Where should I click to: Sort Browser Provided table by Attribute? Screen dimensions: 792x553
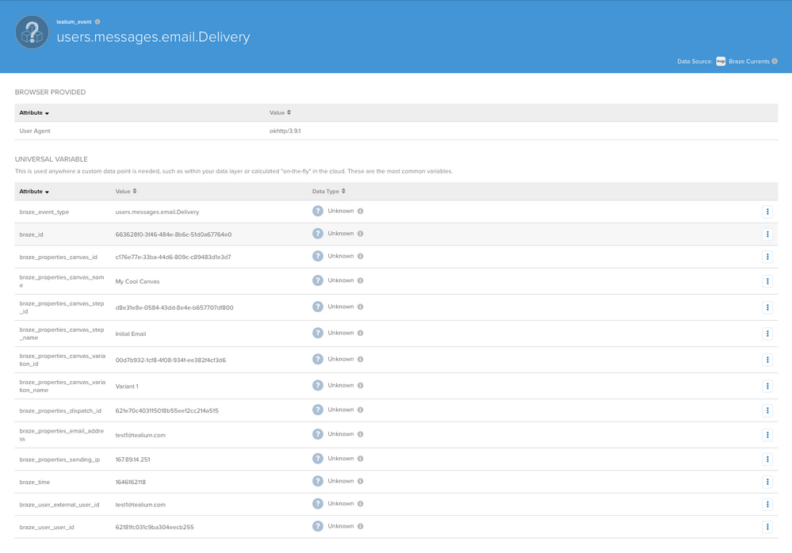point(34,113)
